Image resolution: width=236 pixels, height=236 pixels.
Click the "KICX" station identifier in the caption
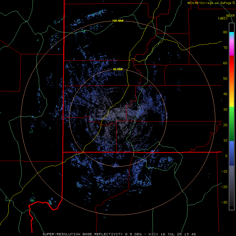point(153,234)
